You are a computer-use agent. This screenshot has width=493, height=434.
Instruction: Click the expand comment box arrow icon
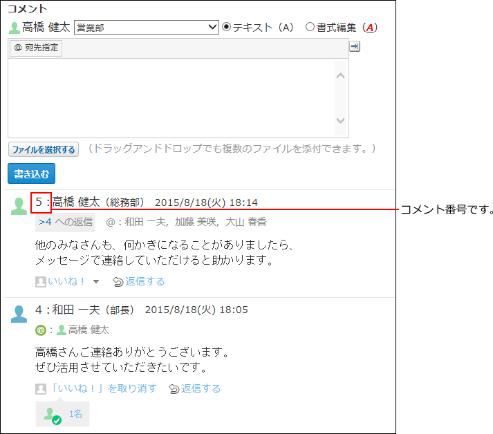pyautogui.click(x=355, y=46)
